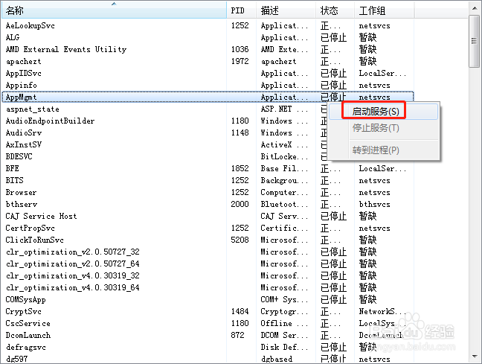Screen dimensions: 482x364
Task: Sort by the 状态 column header
Action: tap(335, 10)
